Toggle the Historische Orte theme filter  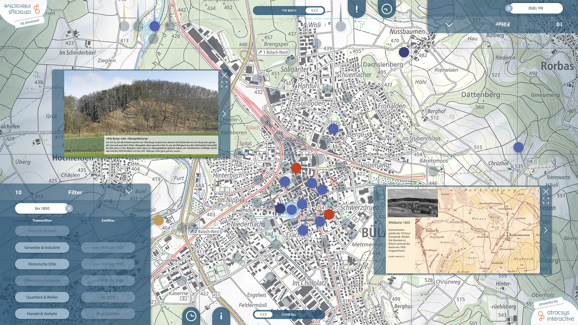[42, 264]
